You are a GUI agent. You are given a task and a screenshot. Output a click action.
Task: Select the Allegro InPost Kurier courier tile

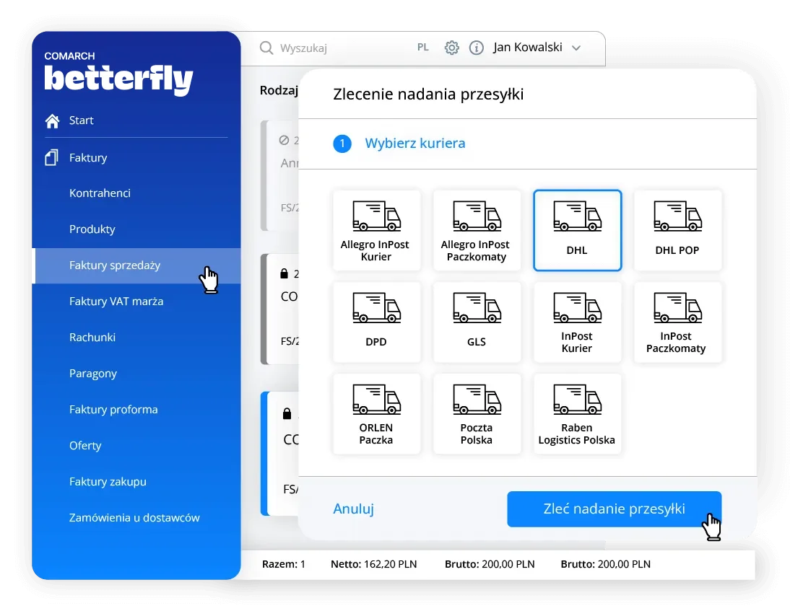[x=376, y=230]
